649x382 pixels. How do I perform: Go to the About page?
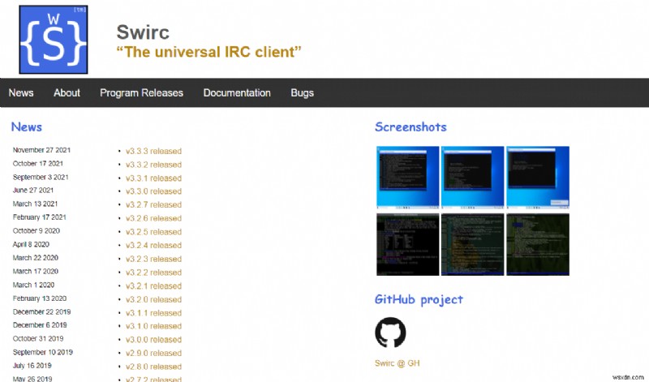[67, 92]
